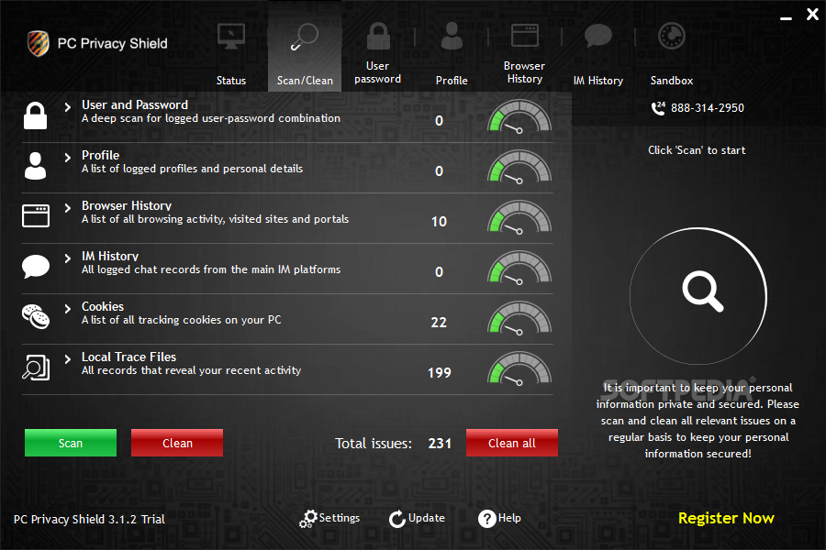The image size is (826, 550).
Task: Go to the Profile tab label
Action: (452, 81)
